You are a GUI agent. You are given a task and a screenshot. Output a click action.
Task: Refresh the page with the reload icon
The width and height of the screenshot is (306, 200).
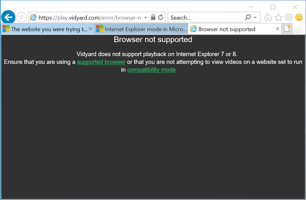[161, 17]
